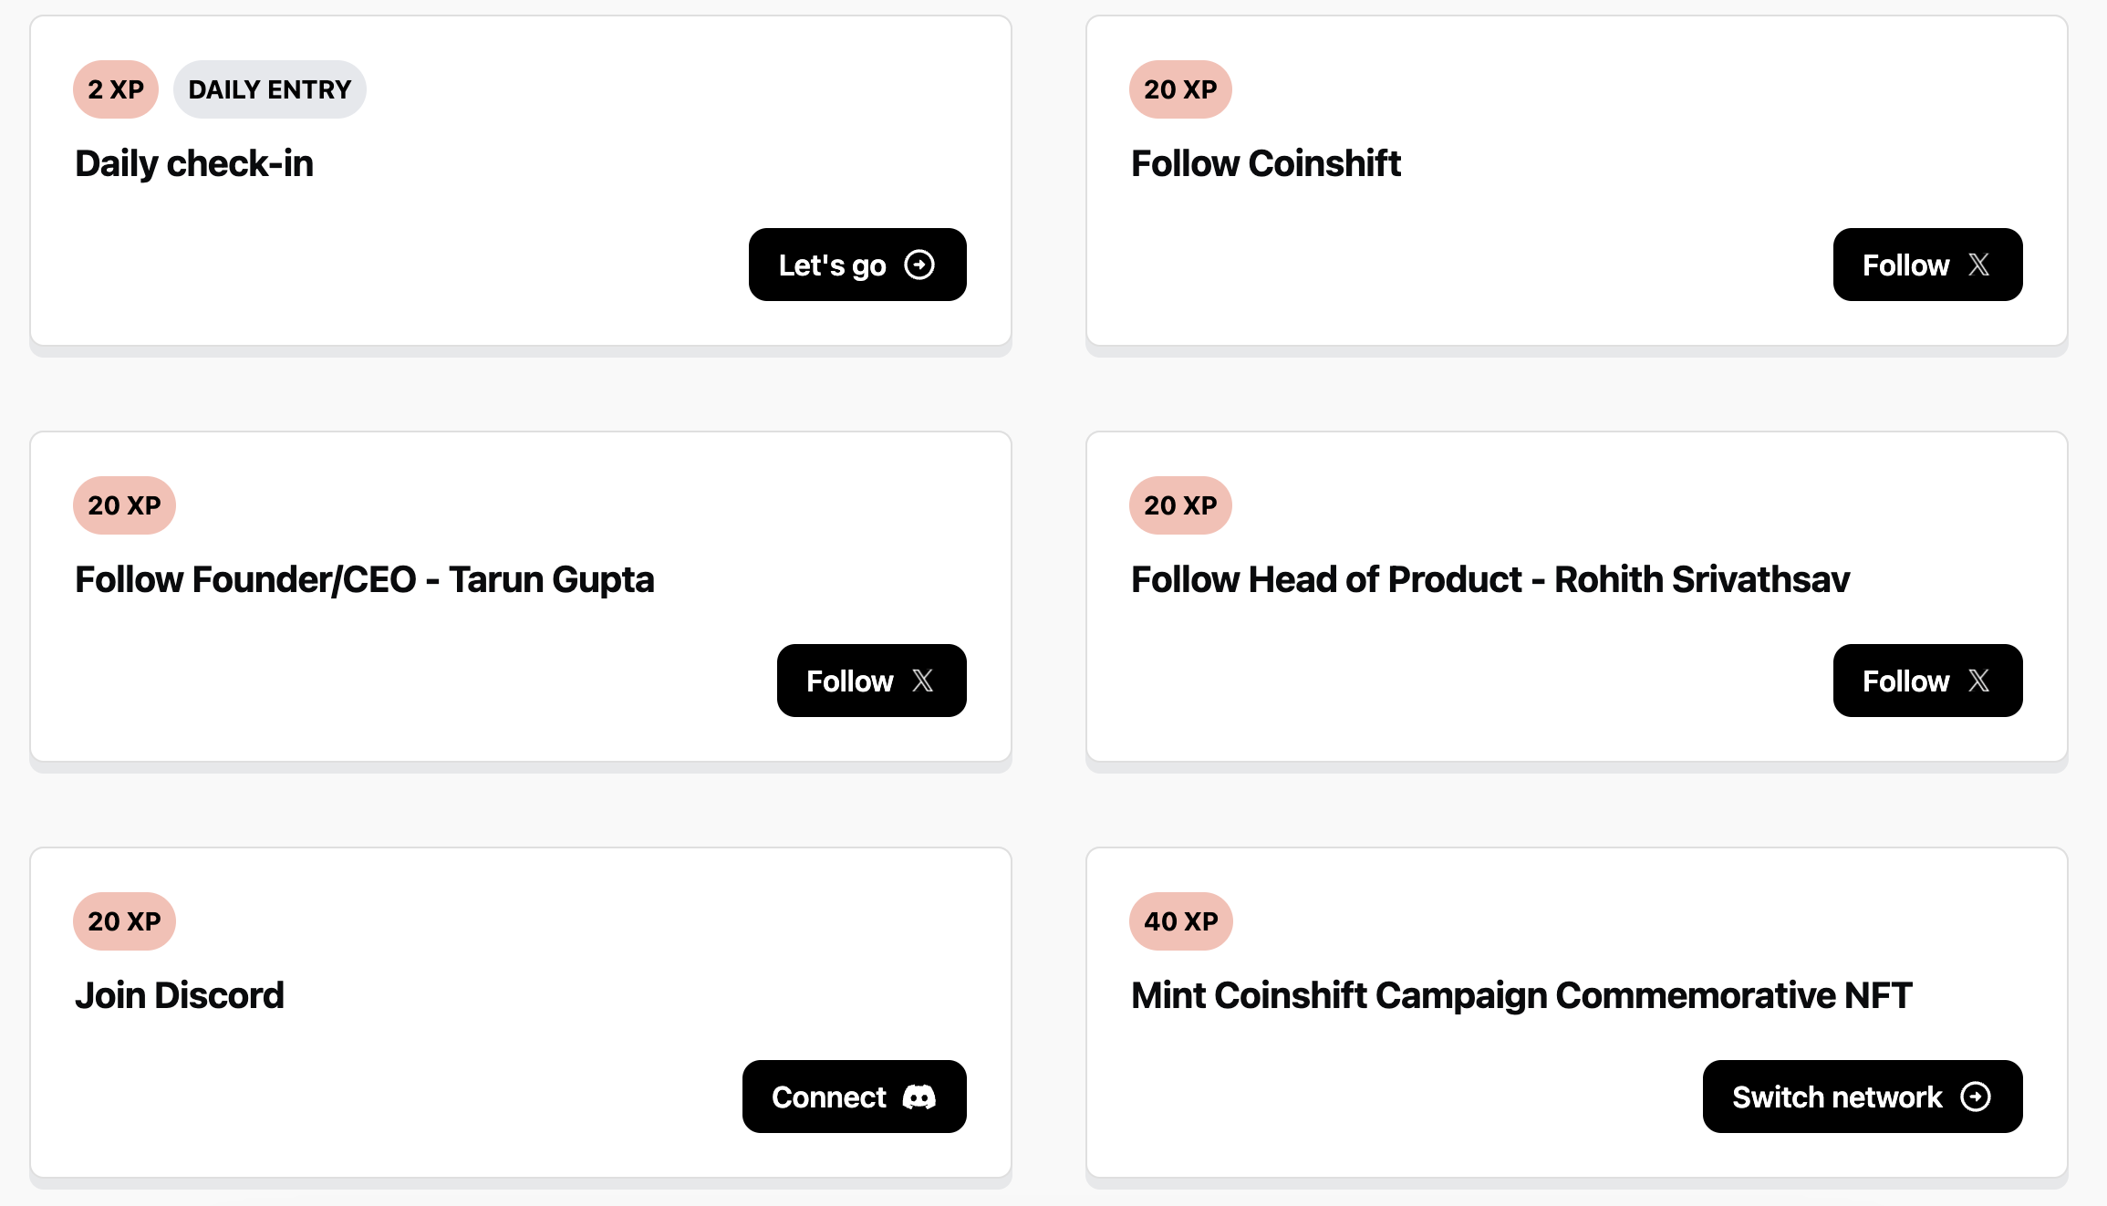Click the arrow icon in Let's go button

pos(919,265)
